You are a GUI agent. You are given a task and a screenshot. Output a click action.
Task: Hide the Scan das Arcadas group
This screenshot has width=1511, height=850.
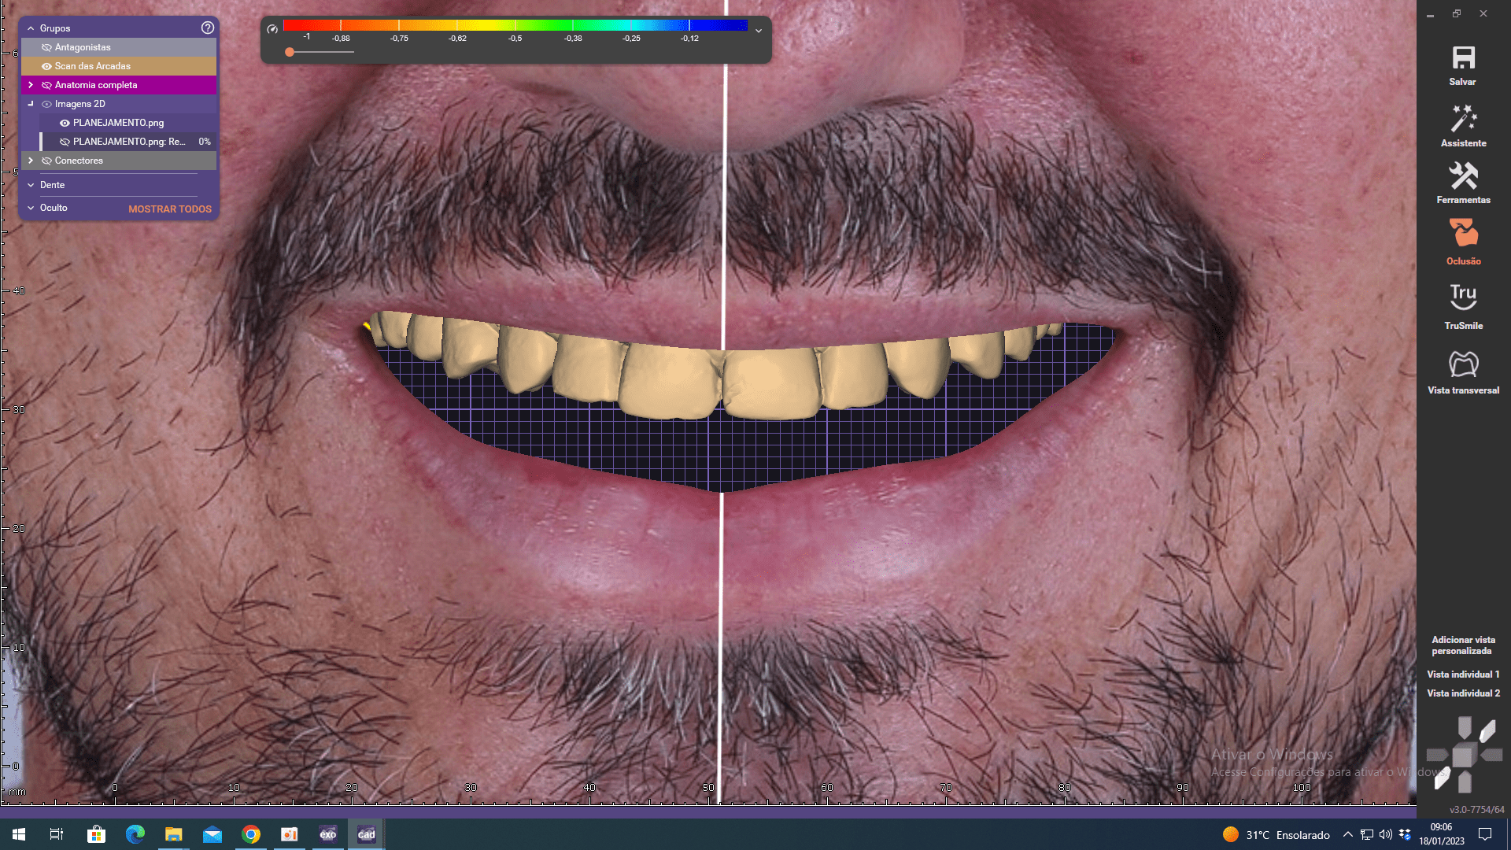point(46,66)
